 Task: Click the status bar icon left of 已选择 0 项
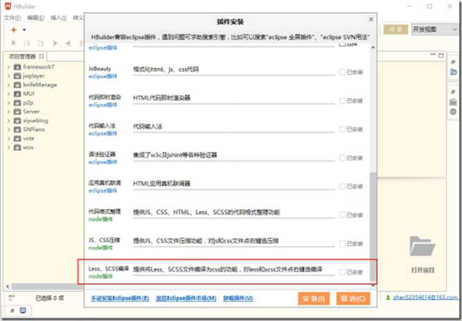(12, 298)
